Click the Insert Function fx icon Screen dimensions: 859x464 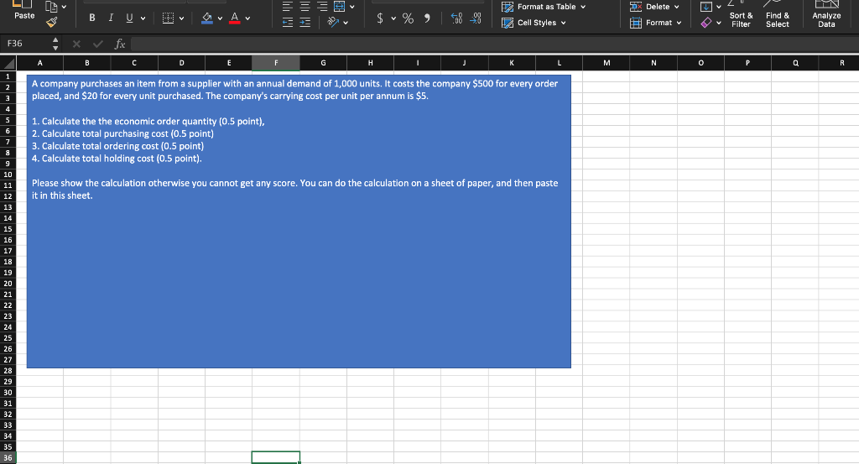119,44
